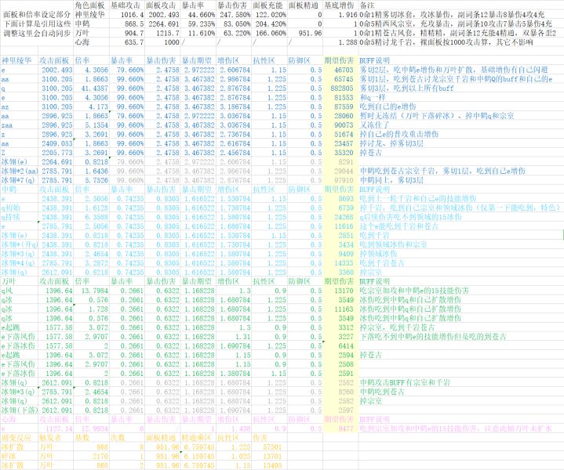This screenshot has height=470, width=564.
Task: Select 申鹤 面板攻击 value 2264.691
Action: click(163, 23)
